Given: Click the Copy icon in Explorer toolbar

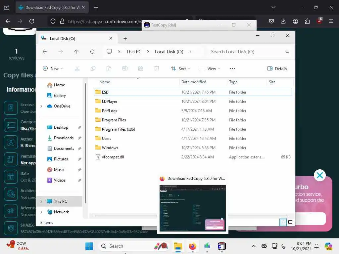Looking at the screenshot, I should (x=93, y=69).
